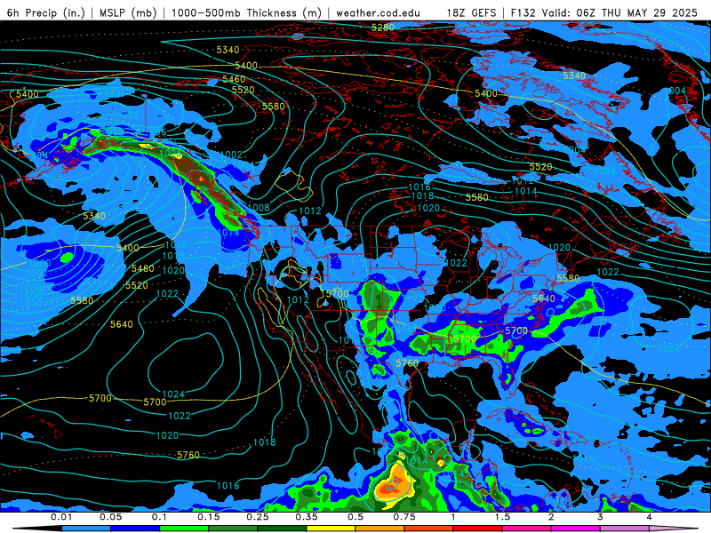This screenshot has height=533, width=711.
Task: Select the hot pink 1.5 legend swatch
Action: click(x=527, y=529)
